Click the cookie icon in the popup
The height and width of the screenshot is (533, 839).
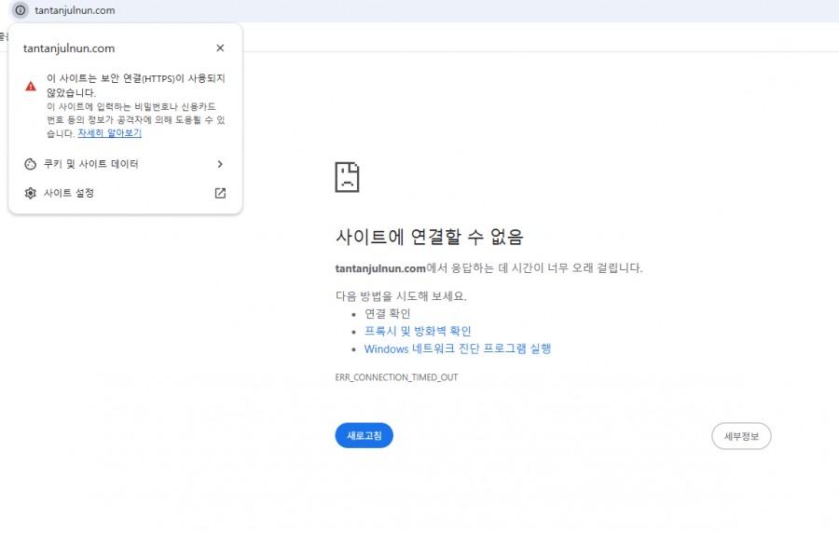[31, 164]
